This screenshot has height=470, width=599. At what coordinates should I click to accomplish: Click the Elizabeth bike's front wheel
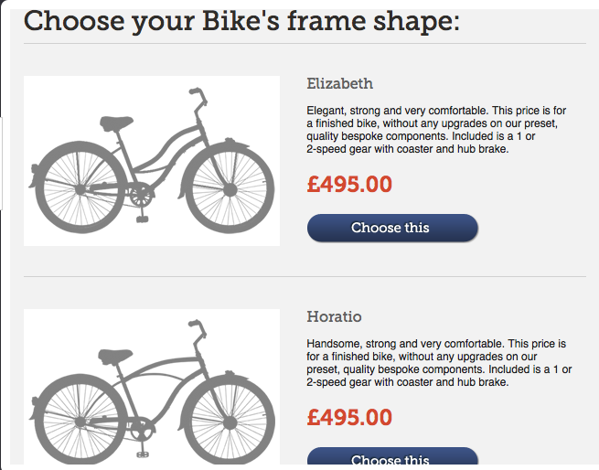coord(230,188)
